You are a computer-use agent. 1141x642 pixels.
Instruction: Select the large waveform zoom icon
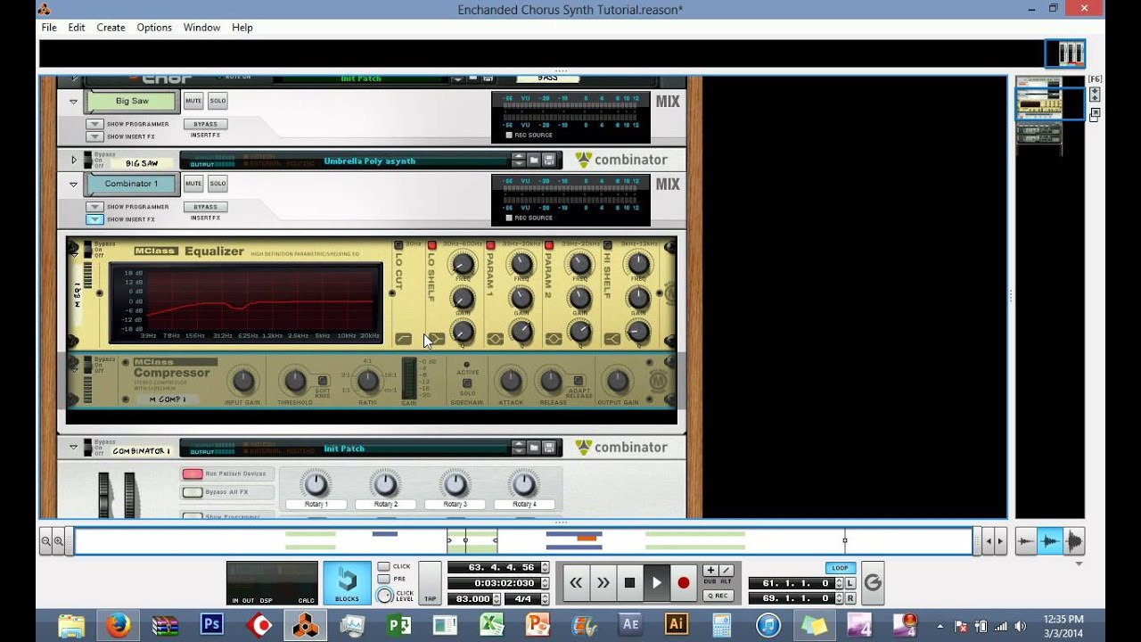click(x=1073, y=541)
